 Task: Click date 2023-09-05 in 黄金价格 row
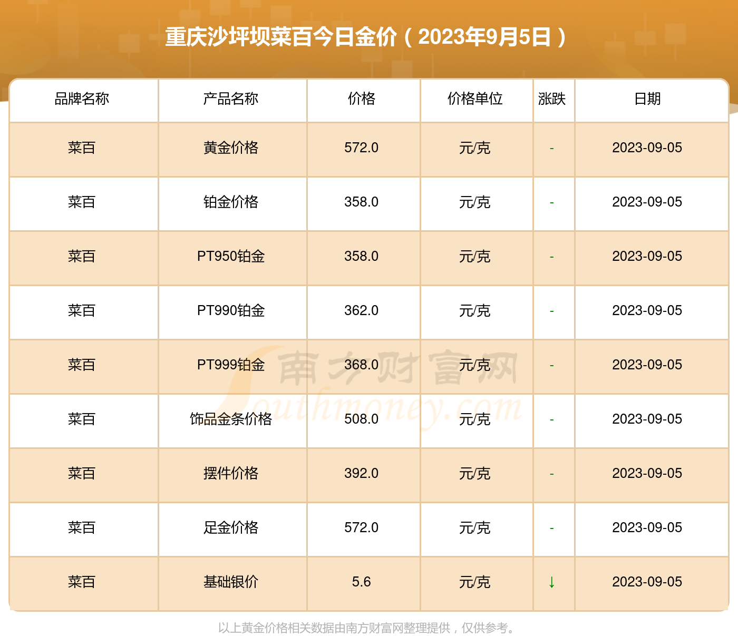pyautogui.click(x=647, y=148)
